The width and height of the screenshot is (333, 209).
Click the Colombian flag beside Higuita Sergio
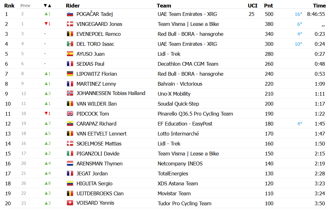[70, 183]
